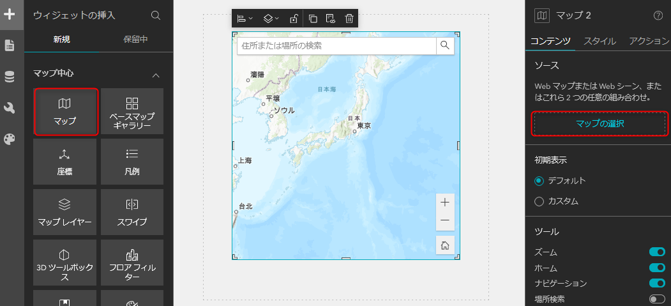Click the 台北 label on map
The width and height of the screenshot is (671, 306).
click(x=246, y=206)
